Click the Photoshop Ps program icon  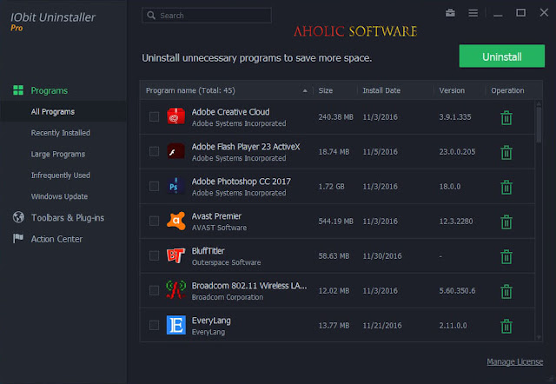tap(175, 186)
